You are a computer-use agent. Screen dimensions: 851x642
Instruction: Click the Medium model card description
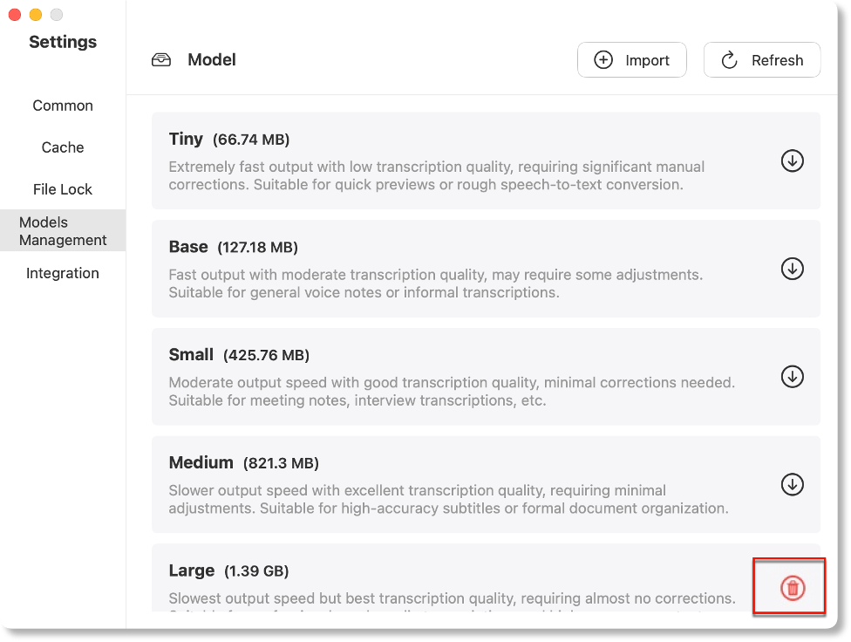(x=447, y=499)
